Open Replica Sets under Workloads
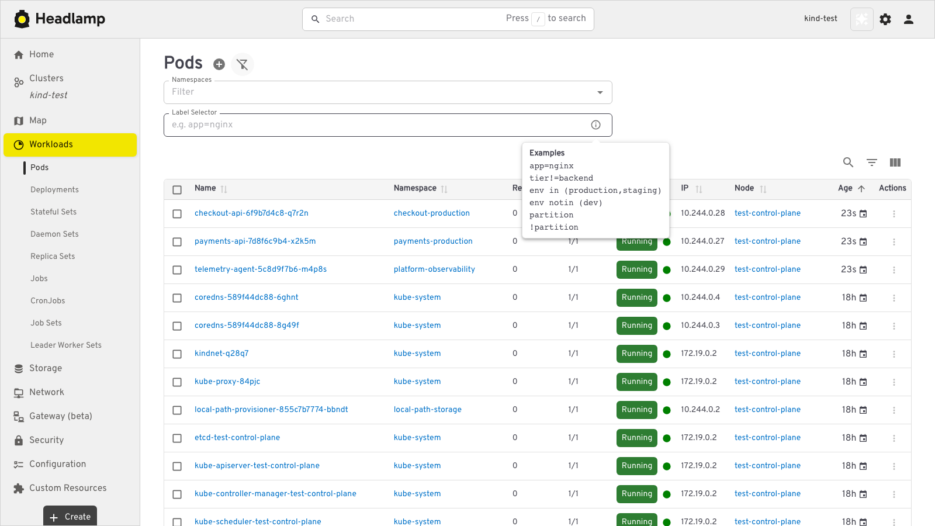 (x=53, y=257)
